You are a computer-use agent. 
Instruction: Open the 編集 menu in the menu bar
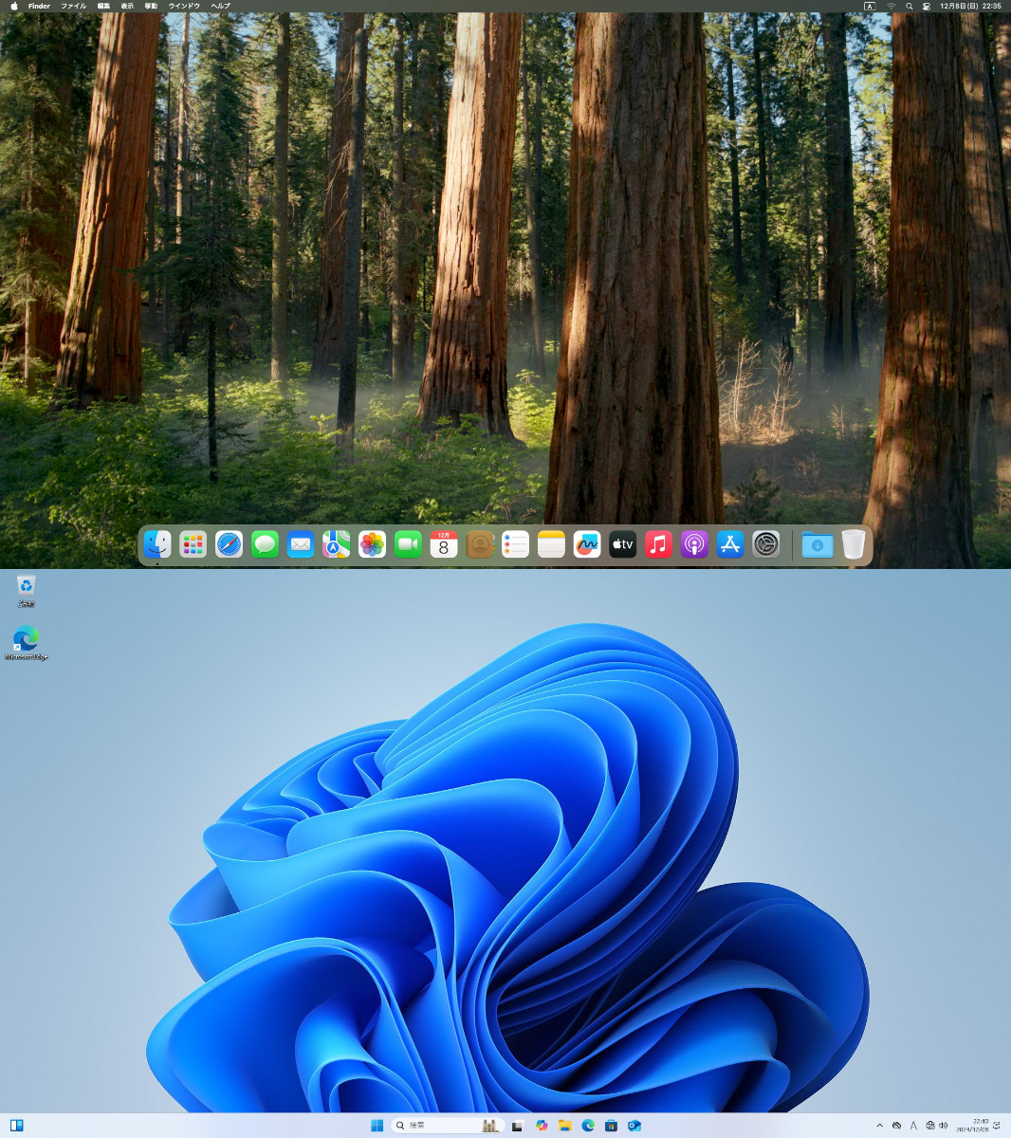[104, 6]
